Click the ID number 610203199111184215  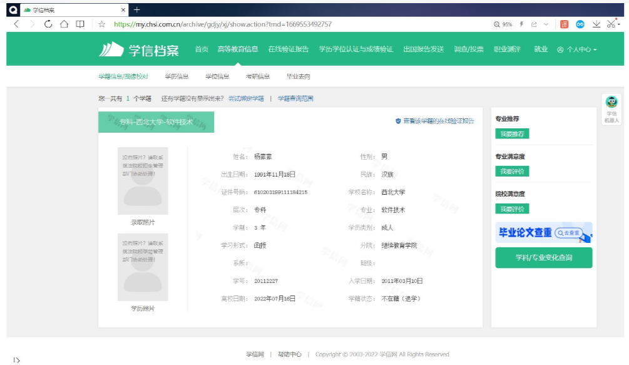[x=281, y=192]
